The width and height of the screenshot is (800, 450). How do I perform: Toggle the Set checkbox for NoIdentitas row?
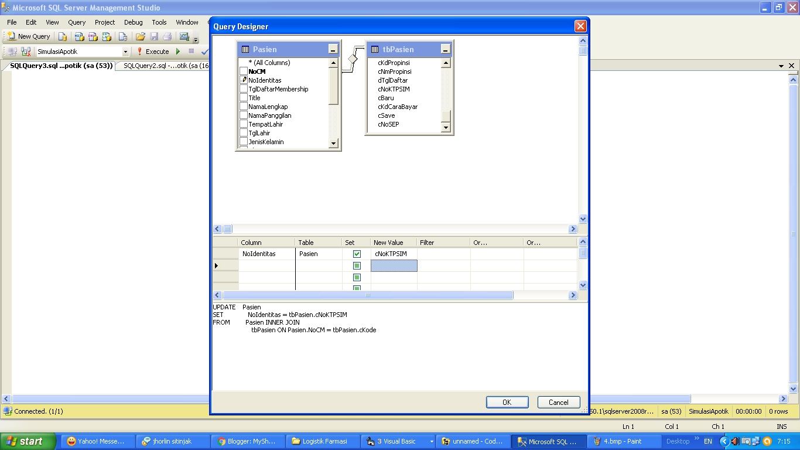(x=357, y=254)
